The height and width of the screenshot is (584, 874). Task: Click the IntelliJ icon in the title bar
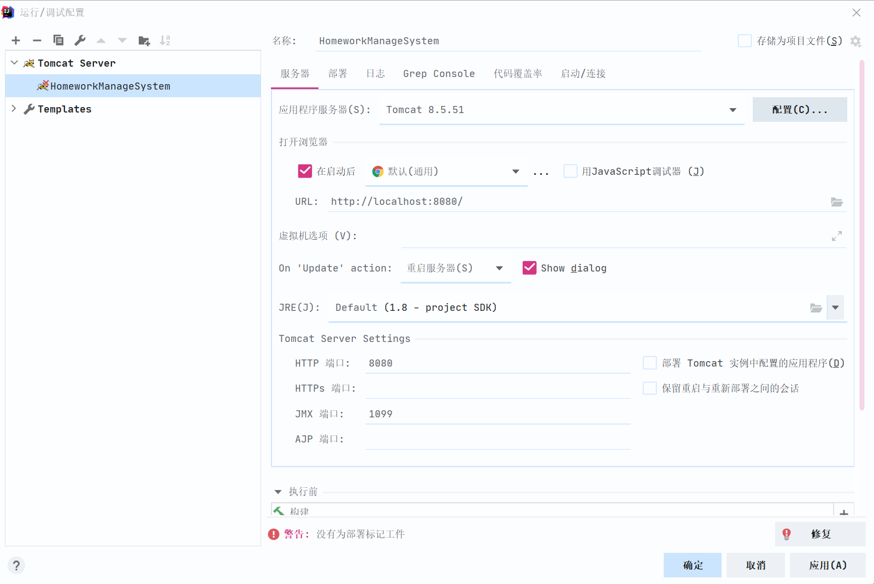tap(8, 12)
